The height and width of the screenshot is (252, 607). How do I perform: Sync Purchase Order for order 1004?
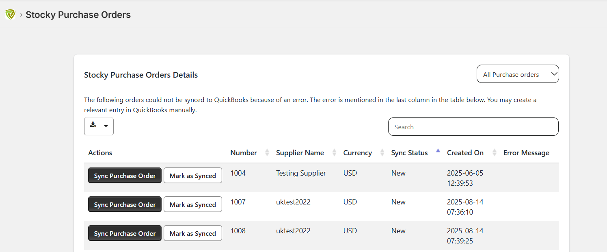coord(125,176)
